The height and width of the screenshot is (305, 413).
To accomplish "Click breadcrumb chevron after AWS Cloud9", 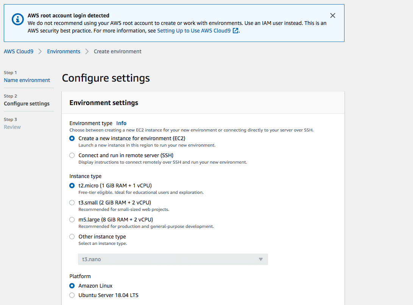I will 40,51.
